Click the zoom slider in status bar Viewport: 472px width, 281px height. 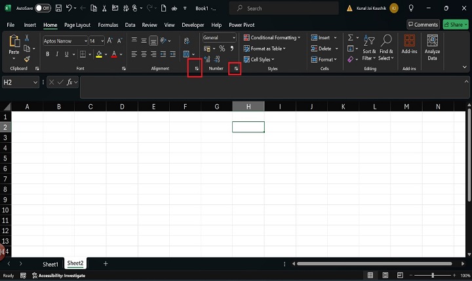click(433, 275)
